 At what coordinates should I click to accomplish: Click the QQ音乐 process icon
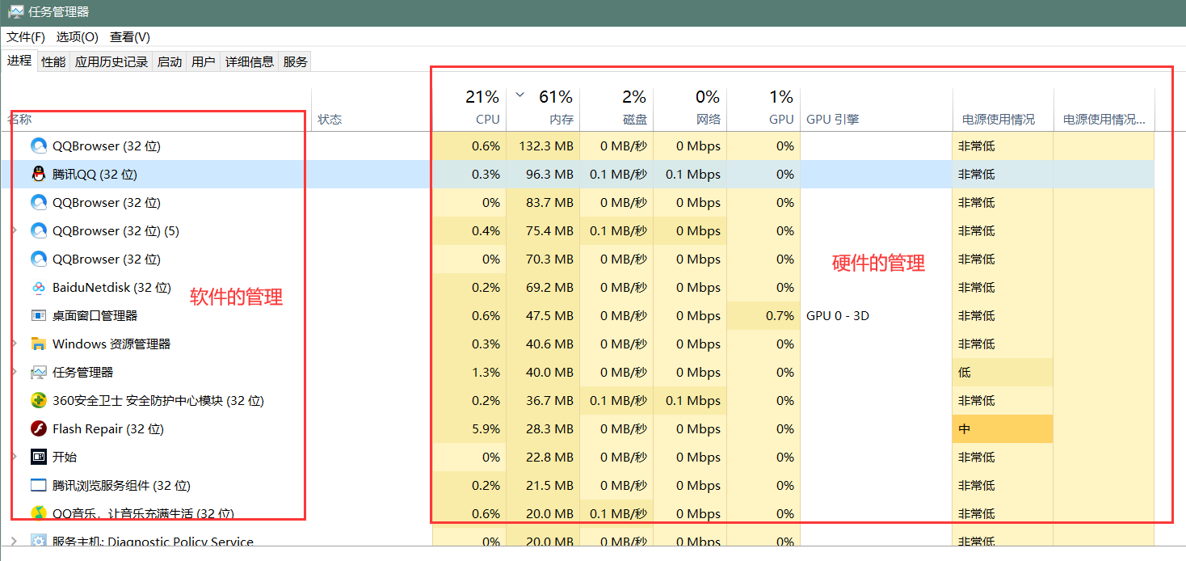pos(39,514)
